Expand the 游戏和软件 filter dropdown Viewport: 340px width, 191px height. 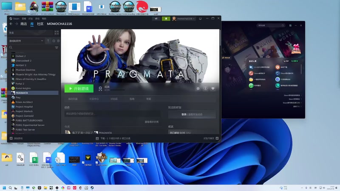26,41
